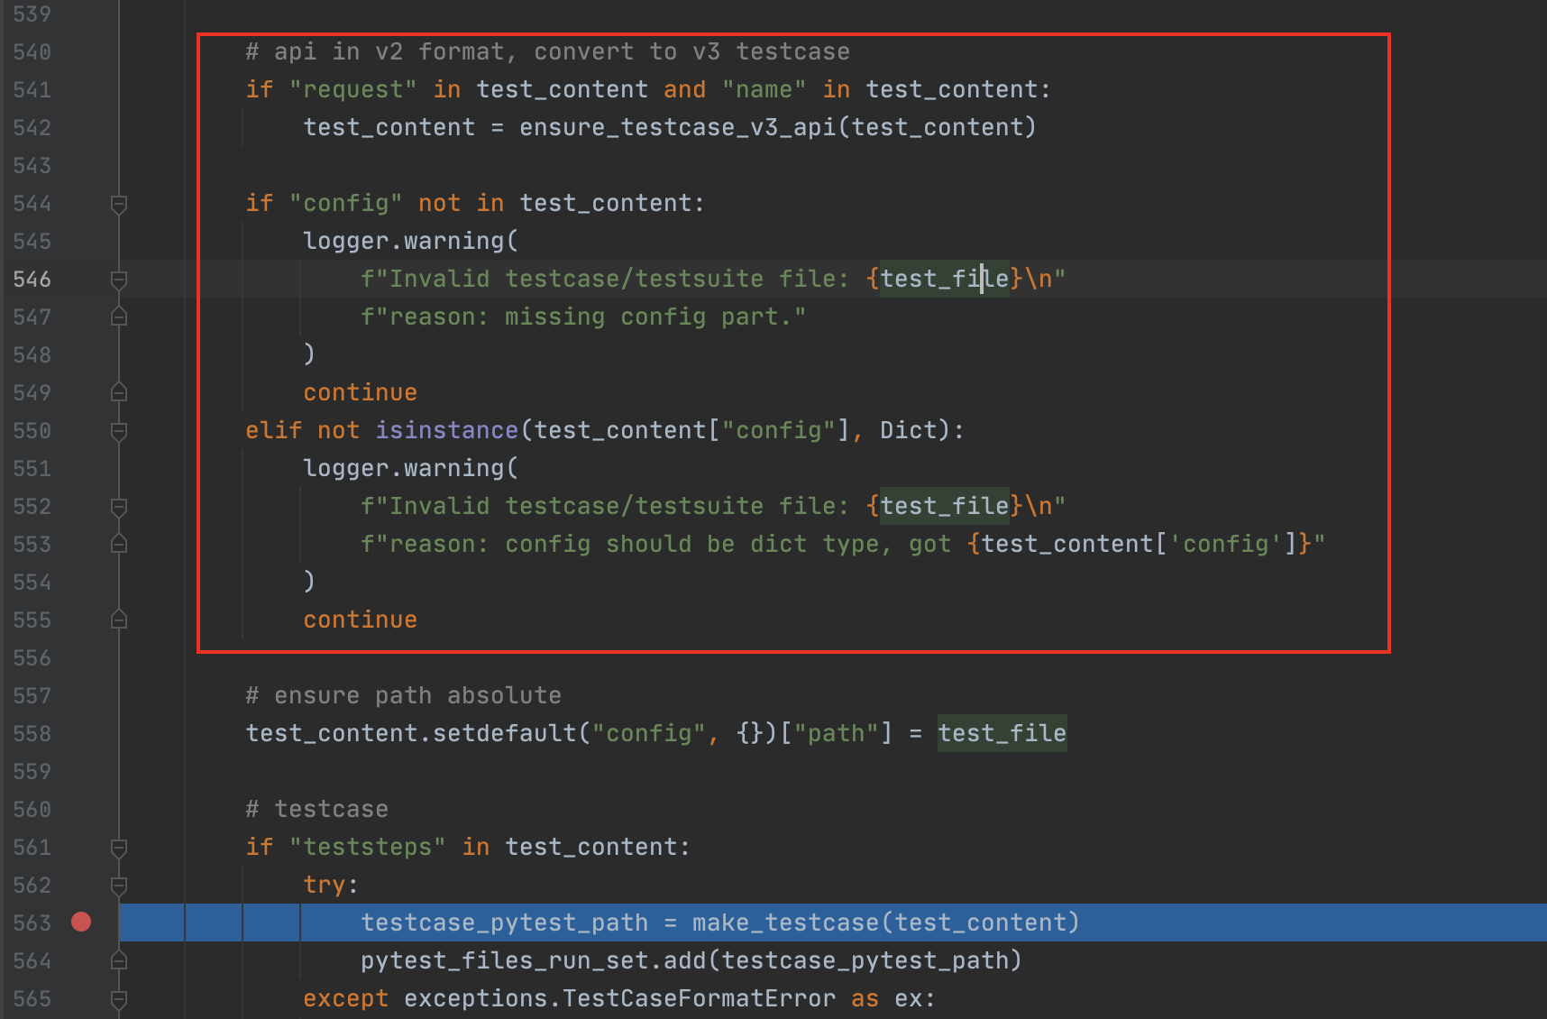Click the comment '# ensure path absolute'

[x=403, y=695]
